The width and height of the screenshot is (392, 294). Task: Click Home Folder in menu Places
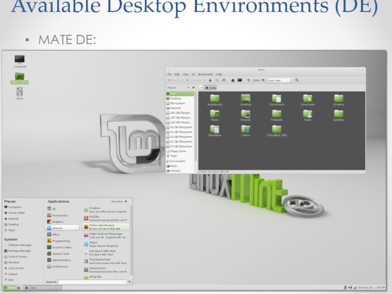click(15, 213)
